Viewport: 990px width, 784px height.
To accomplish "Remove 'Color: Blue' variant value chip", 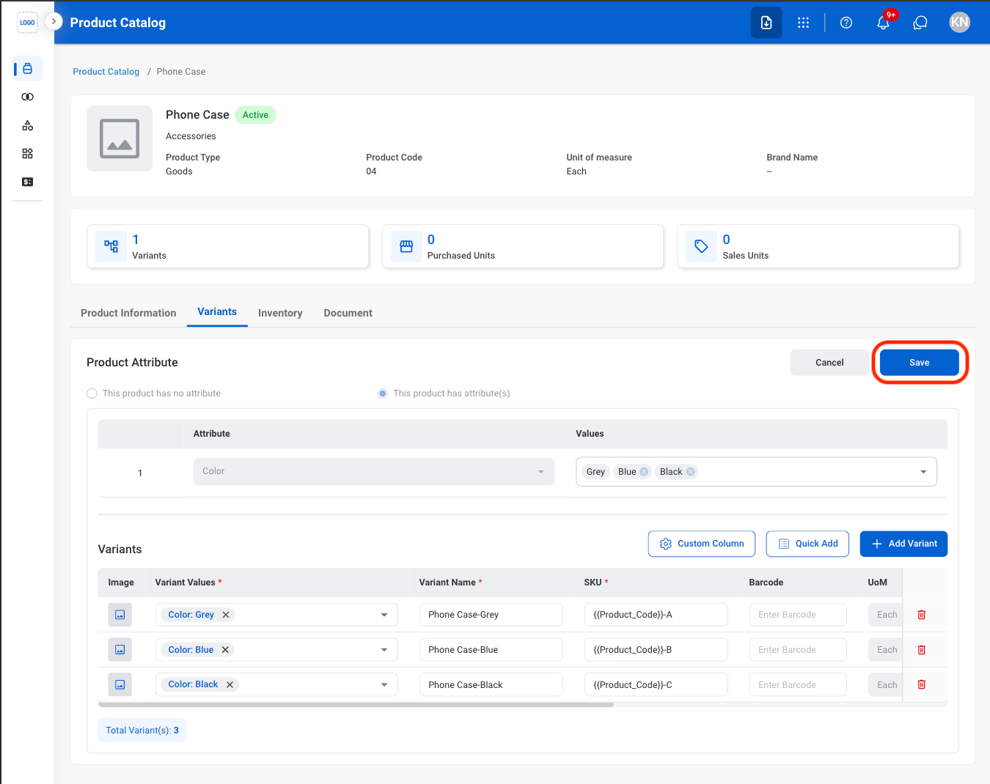I will click(225, 650).
